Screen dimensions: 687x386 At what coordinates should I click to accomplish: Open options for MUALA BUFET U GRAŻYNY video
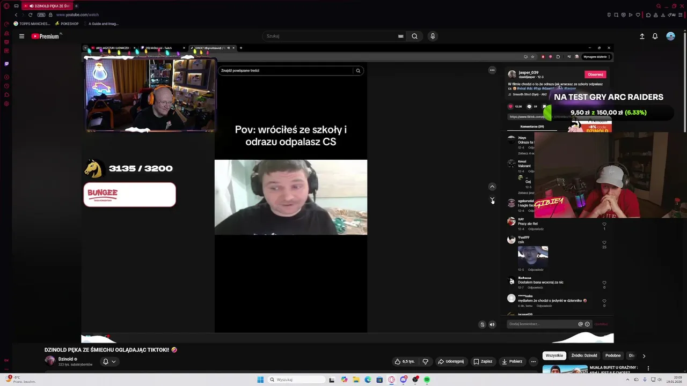coord(648,368)
